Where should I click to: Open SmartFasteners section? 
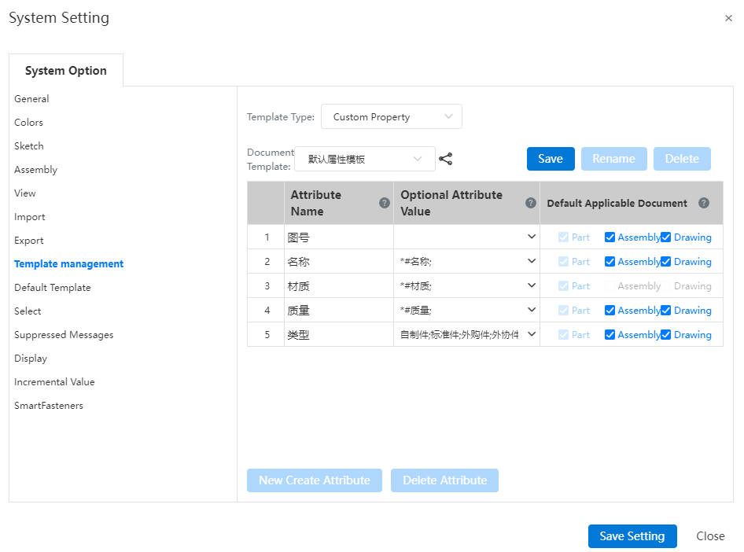(49, 406)
